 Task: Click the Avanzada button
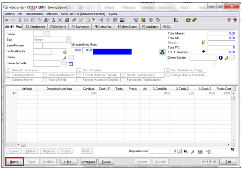88,162
